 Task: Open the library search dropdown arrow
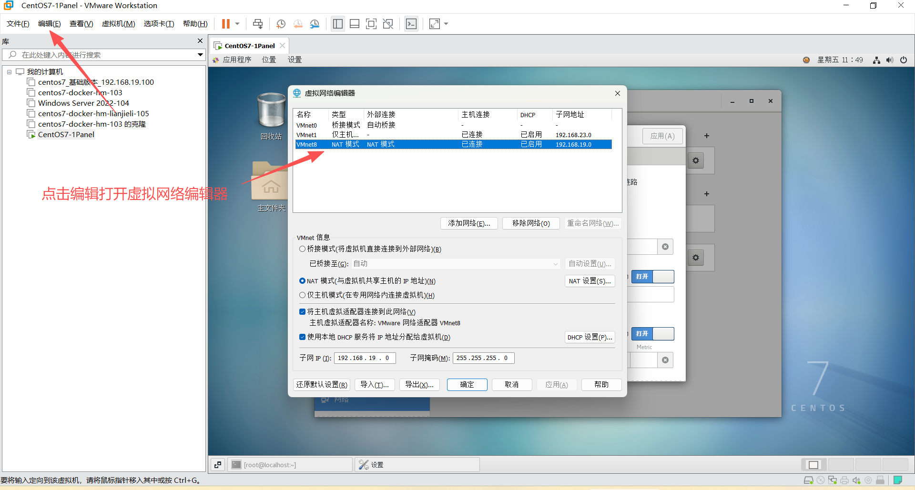201,55
